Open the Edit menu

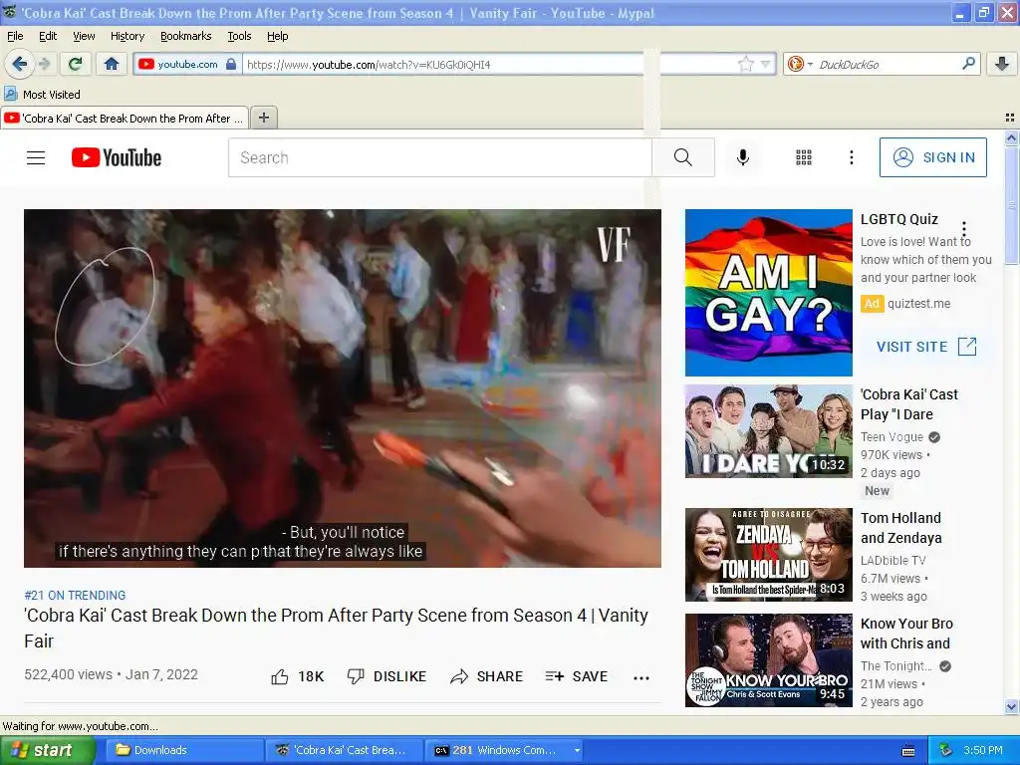[x=48, y=36]
